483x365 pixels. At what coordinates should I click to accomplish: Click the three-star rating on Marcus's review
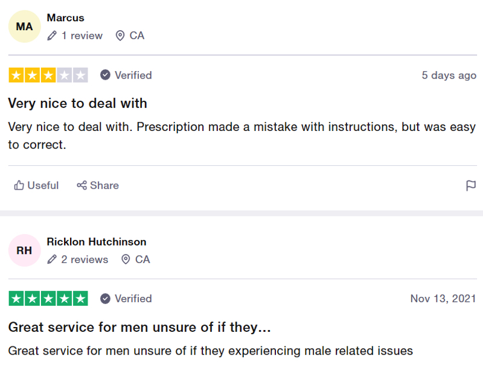pyautogui.click(x=48, y=75)
